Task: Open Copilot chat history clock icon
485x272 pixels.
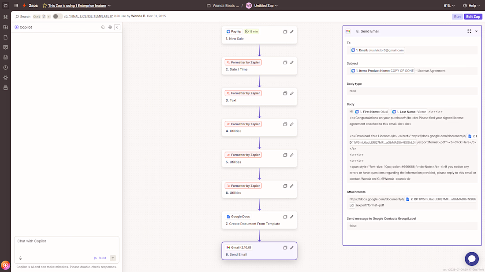Action: click(x=103, y=27)
